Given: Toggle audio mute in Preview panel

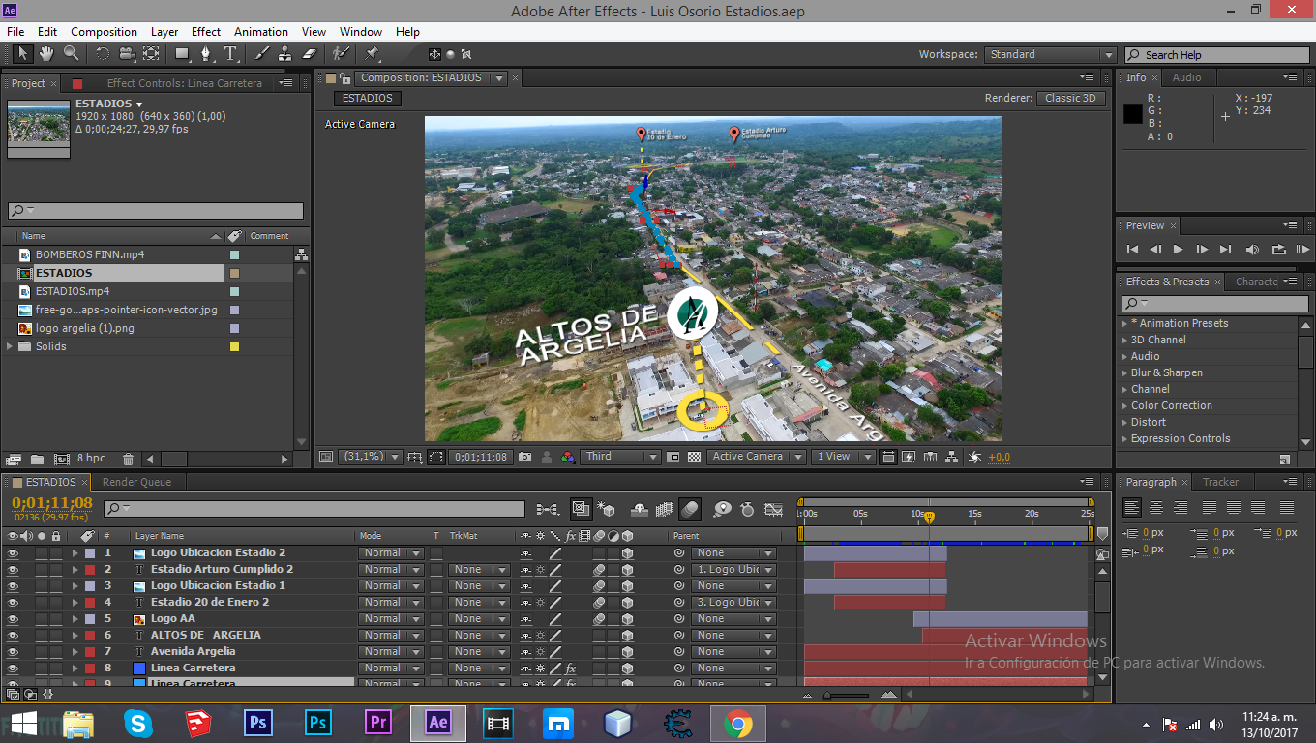Looking at the screenshot, I should click(1253, 249).
